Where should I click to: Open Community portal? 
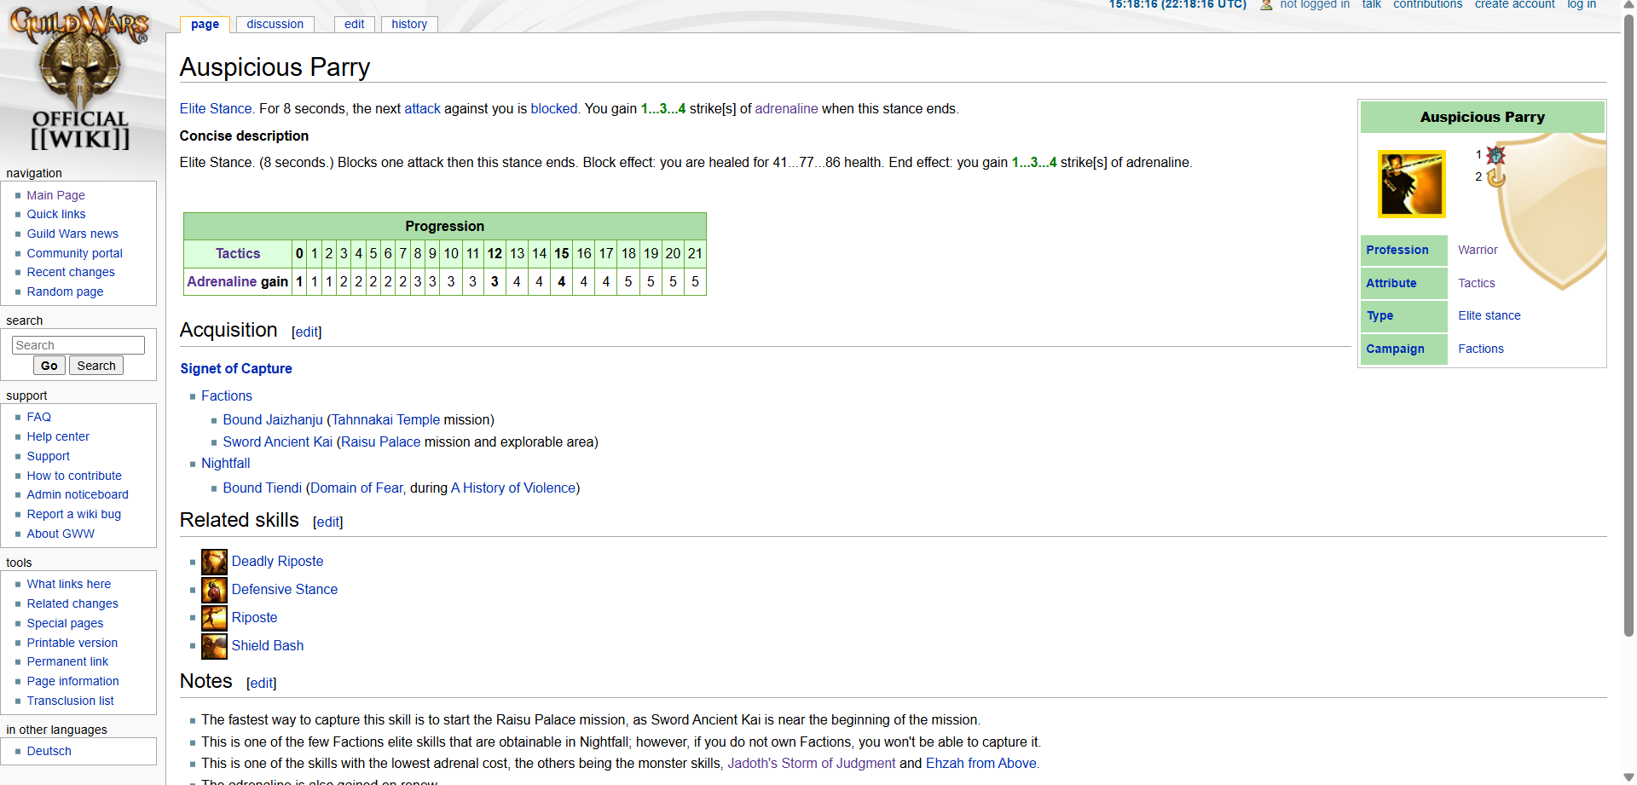(74, 253)
